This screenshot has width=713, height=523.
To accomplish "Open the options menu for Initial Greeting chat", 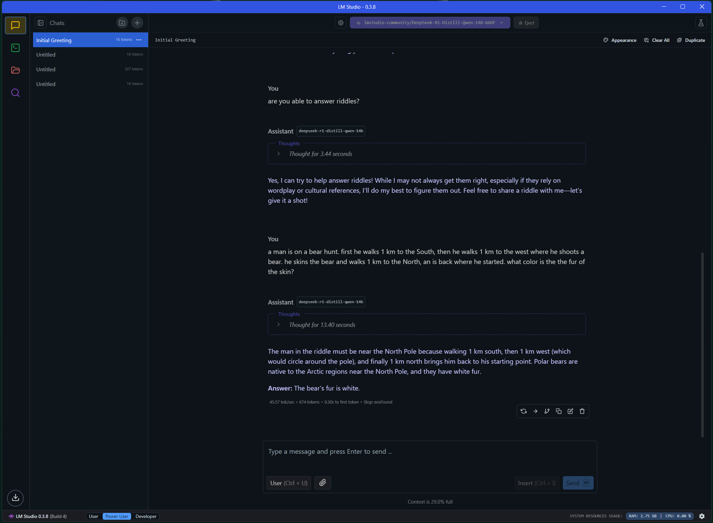I will point(139,40).
